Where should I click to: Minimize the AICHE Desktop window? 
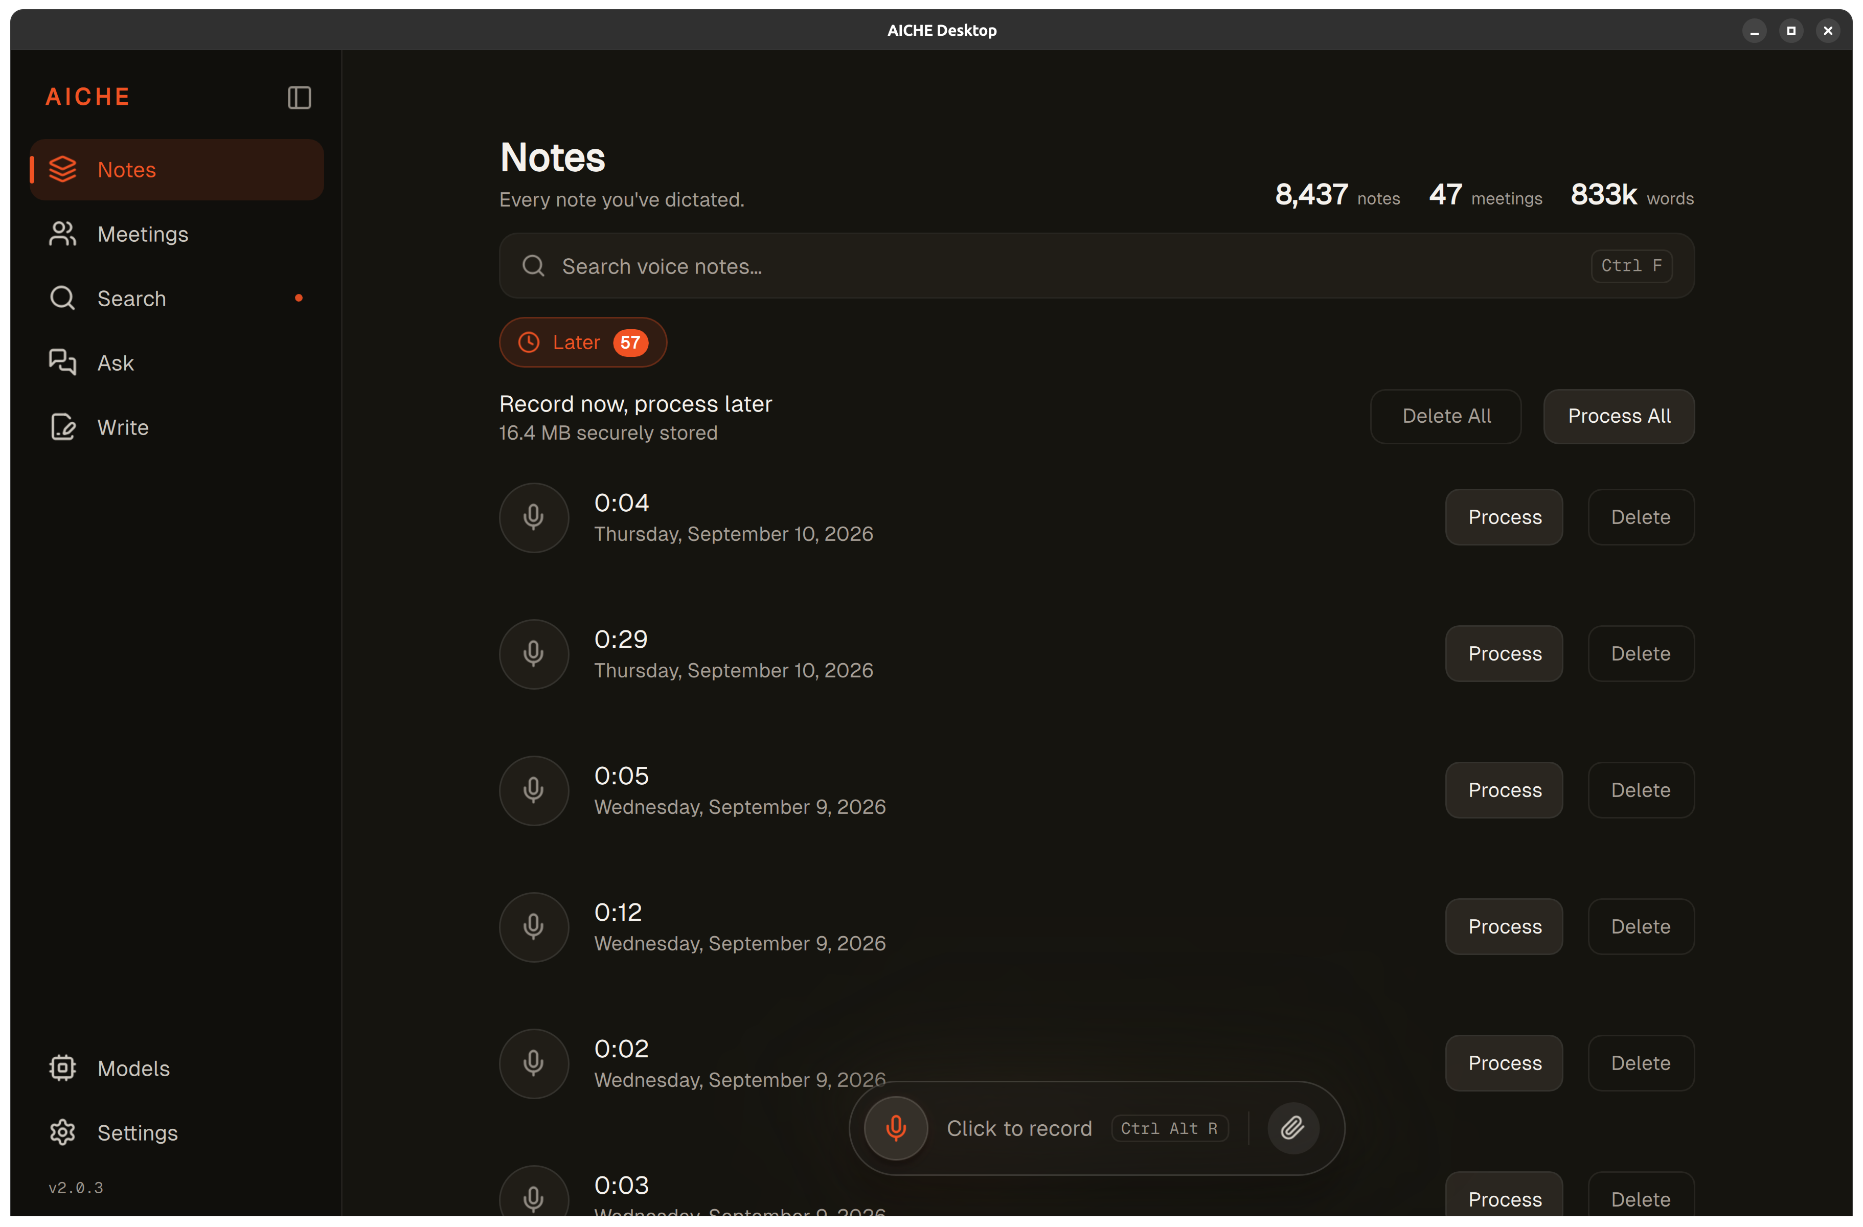[1754, 31]
